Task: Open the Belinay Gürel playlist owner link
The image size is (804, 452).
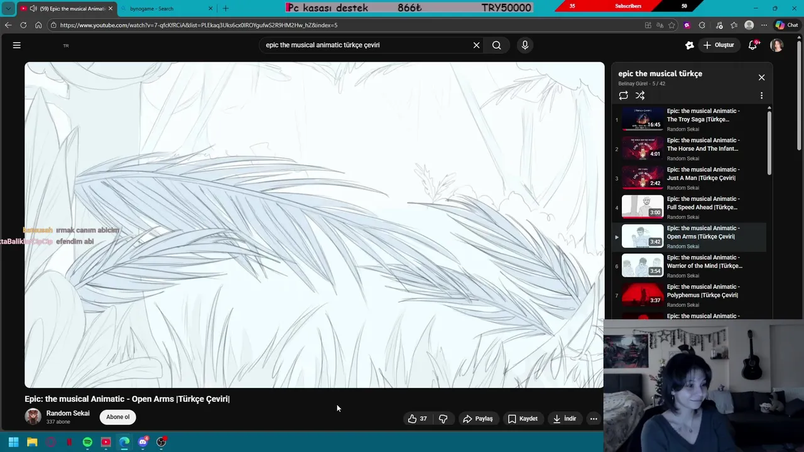Action: tap(633, 83)
